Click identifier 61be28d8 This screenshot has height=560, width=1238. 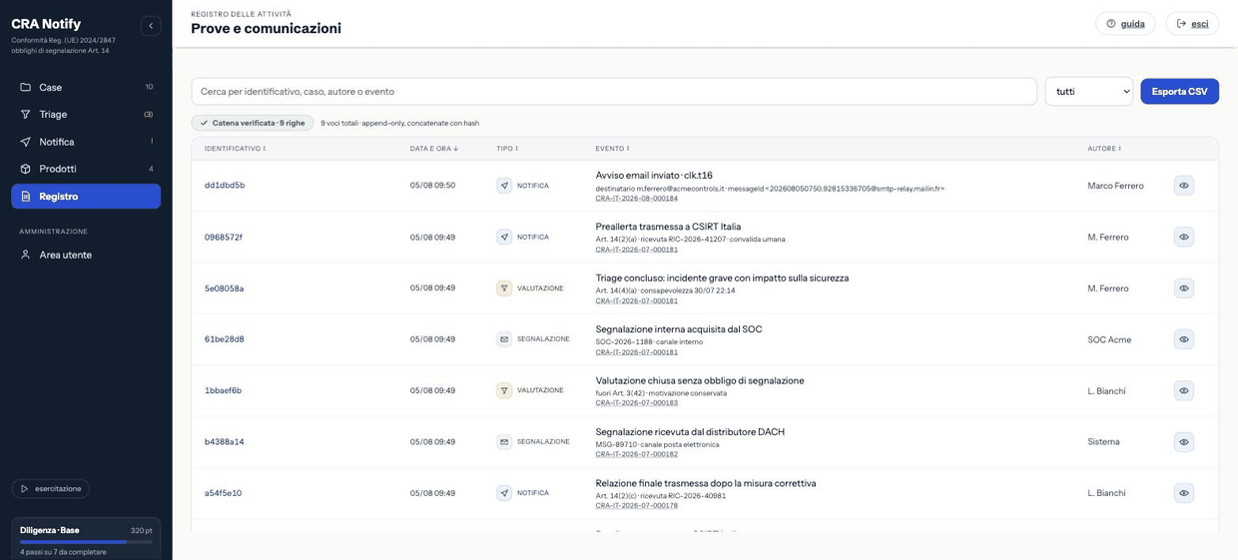(x=225, y=339)
